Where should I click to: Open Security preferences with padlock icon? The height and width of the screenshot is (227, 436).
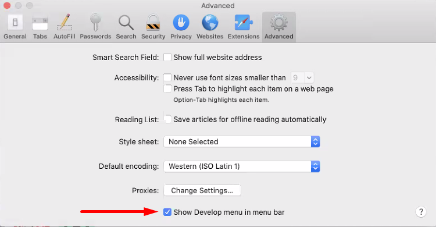click(153, 27)
